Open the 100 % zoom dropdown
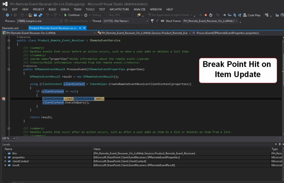 pos(14,138)
